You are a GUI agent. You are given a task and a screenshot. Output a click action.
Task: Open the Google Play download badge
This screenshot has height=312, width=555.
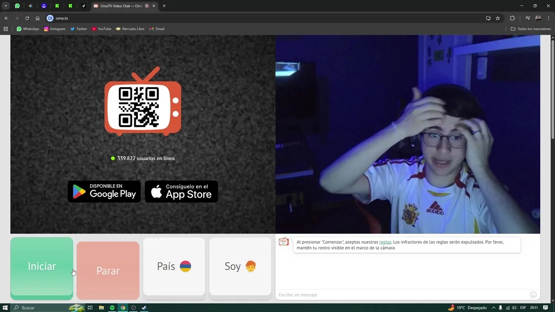click(x=104, y=192)
